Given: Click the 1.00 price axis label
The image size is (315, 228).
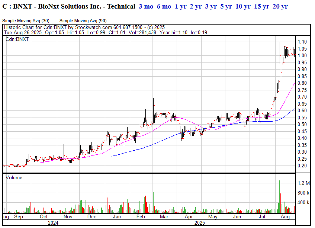Looking at the screenshot, I should [302, 56].
